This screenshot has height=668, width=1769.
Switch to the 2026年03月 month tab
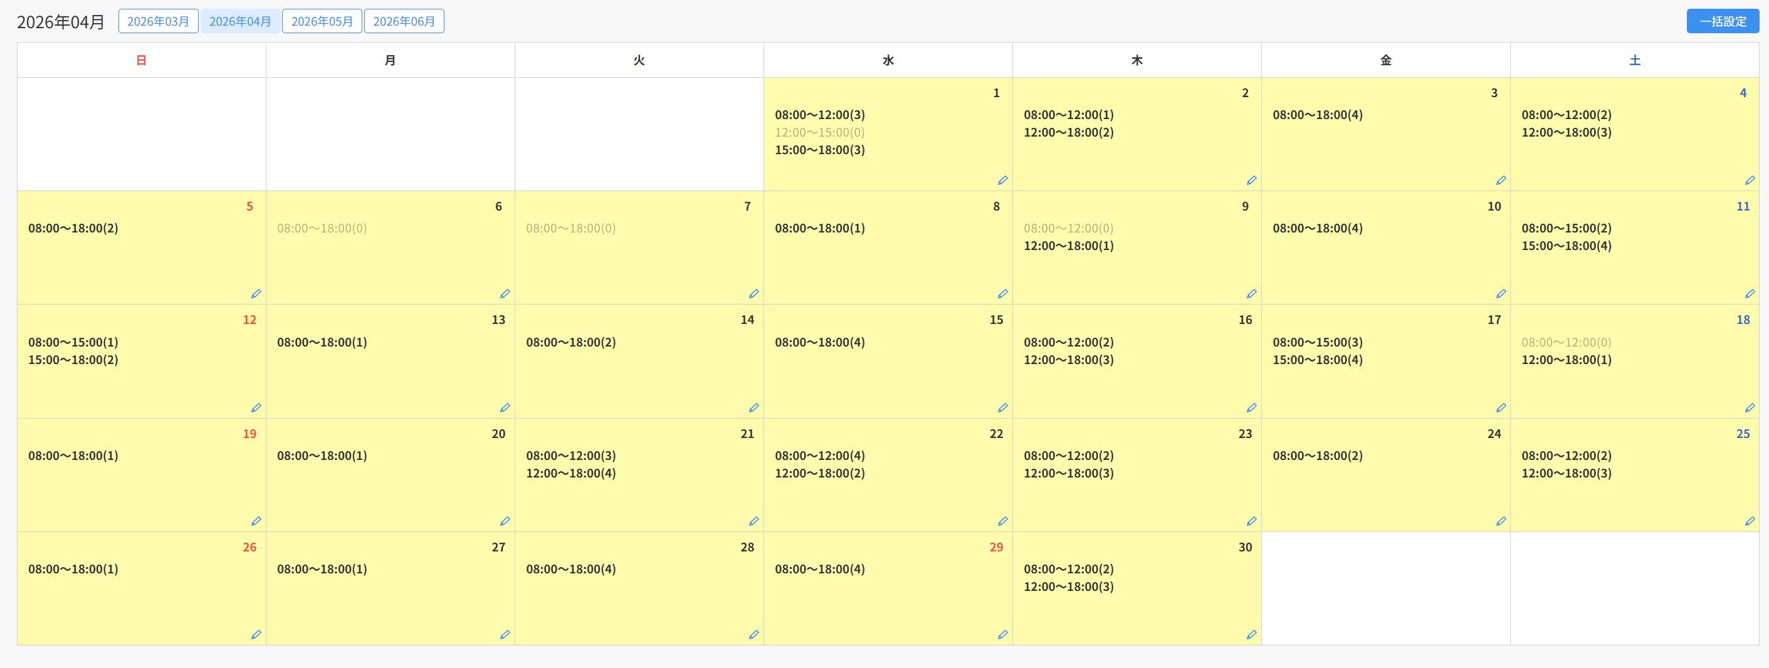(158, 21)
